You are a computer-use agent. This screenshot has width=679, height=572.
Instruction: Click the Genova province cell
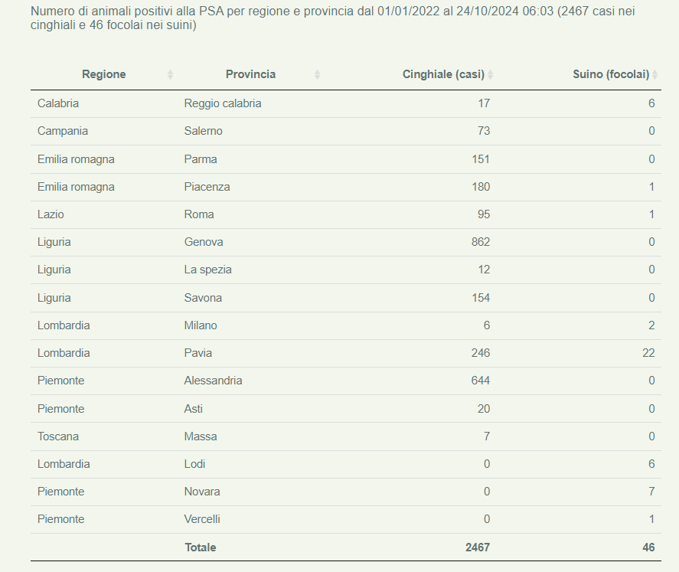click(204, 242)
